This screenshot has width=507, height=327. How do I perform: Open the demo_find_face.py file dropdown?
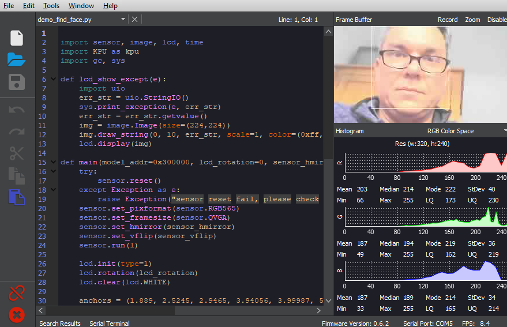click(123, 20)
